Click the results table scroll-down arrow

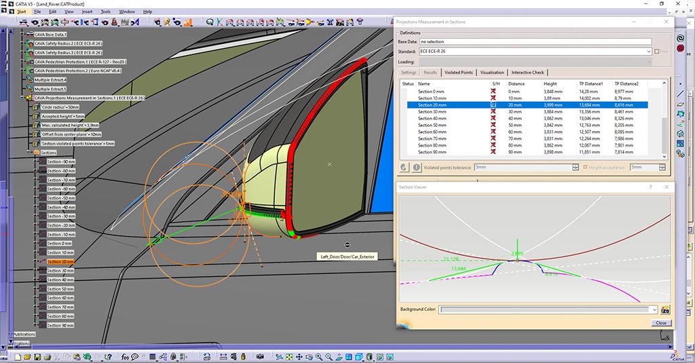pyautogui.click(x=664, y=157)
